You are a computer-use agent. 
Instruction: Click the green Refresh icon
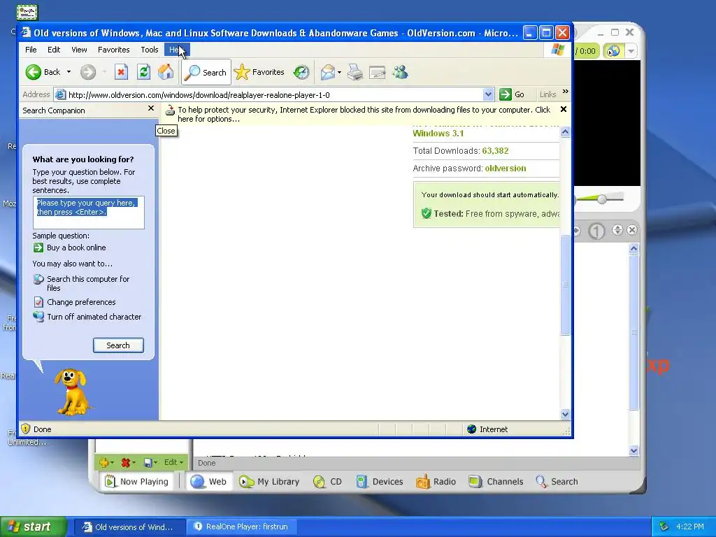(x=143, y=72)
